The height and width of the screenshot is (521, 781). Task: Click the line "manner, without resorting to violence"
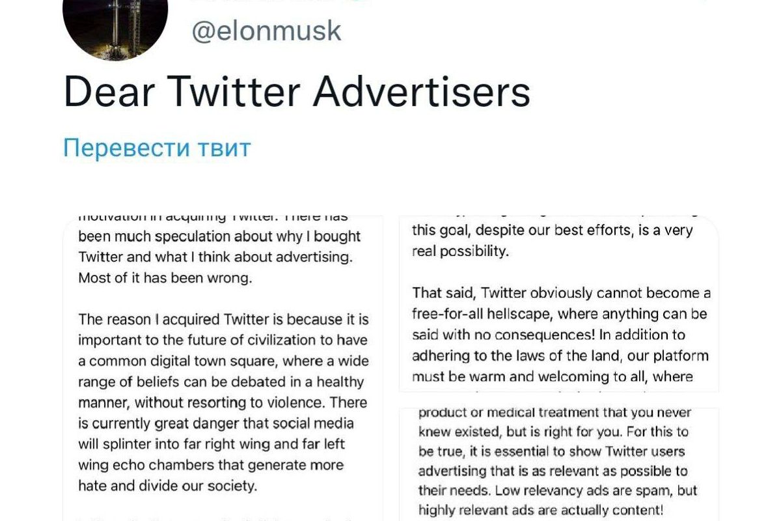pyautogui.click(x=222, y=402)
